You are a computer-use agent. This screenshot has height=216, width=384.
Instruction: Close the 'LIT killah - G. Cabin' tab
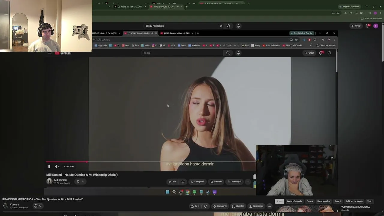(x=119, y=33)
